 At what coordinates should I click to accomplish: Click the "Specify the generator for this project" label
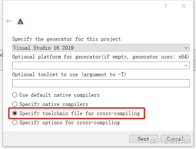coord(66,39)
